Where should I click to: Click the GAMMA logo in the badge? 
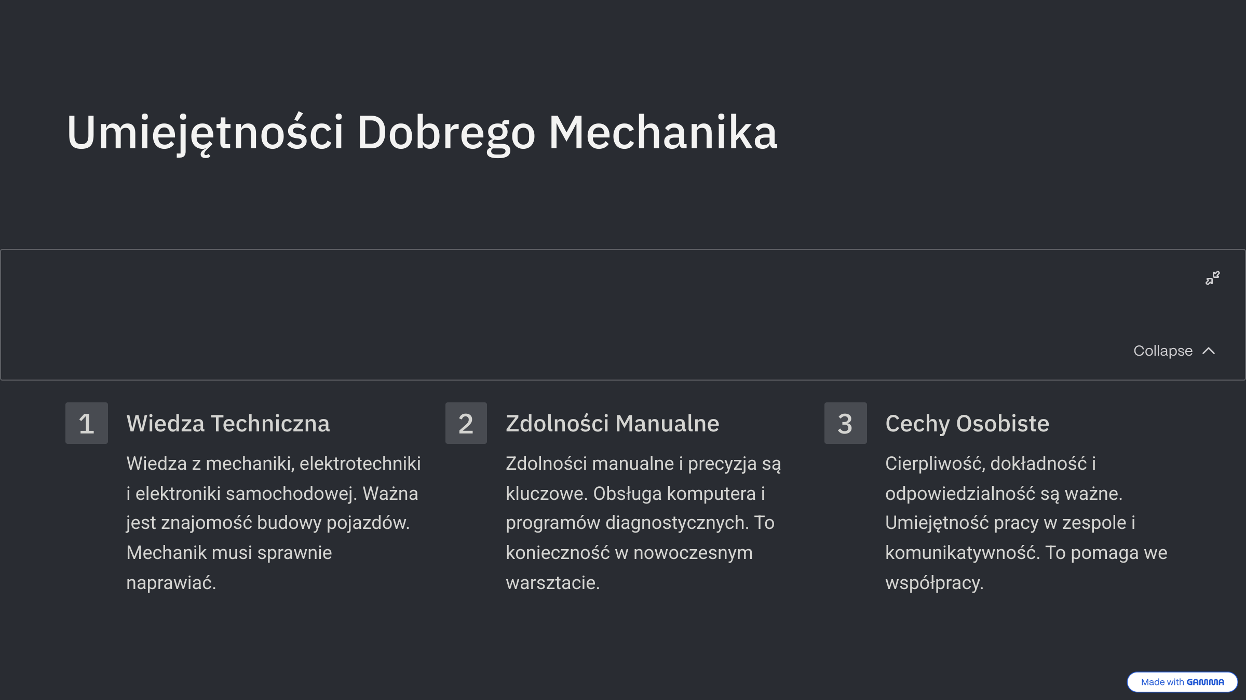pyautogui.click(x=1205, y=682)
